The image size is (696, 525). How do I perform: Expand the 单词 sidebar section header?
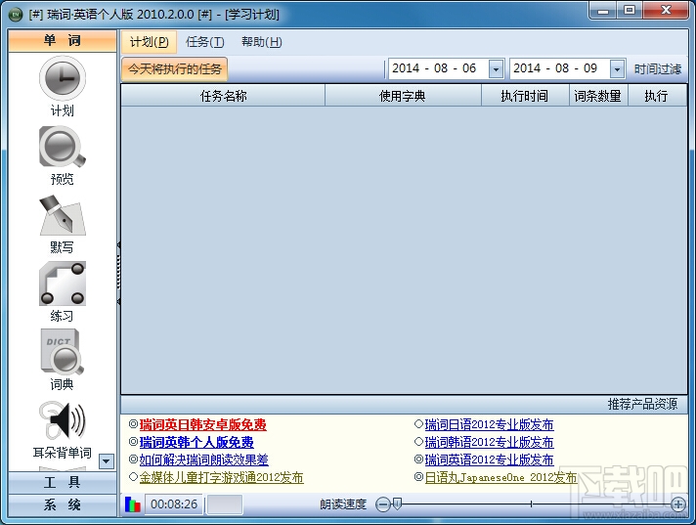pyautogui.click(x=63, y=41)
